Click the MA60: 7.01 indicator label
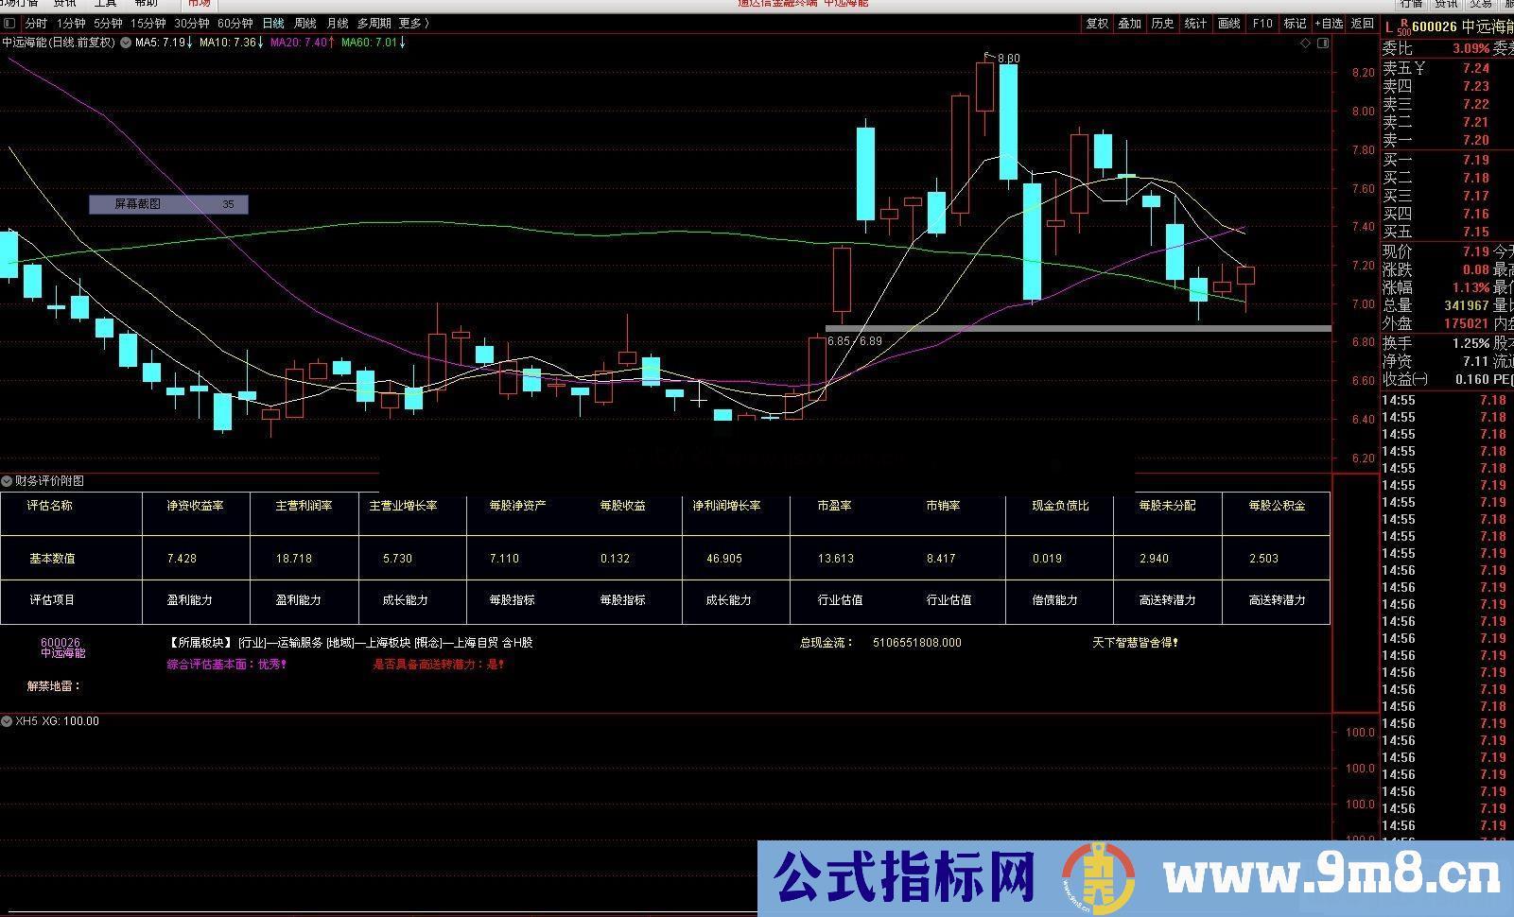This screenshot has height=917, width=1514. tap(374, 43)
